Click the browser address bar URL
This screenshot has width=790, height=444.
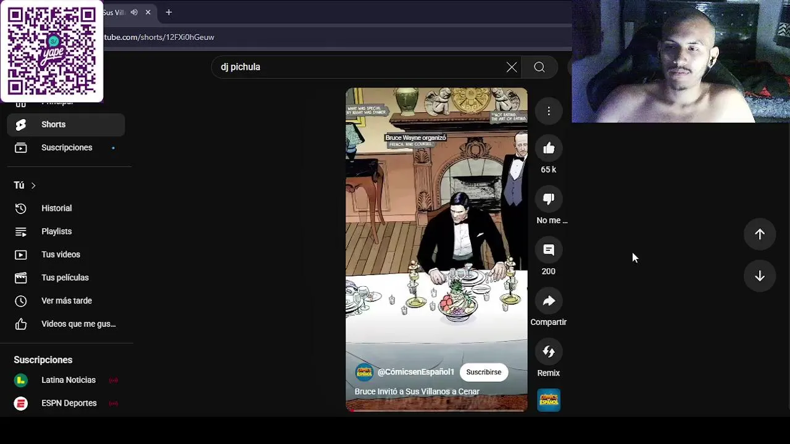159,38
